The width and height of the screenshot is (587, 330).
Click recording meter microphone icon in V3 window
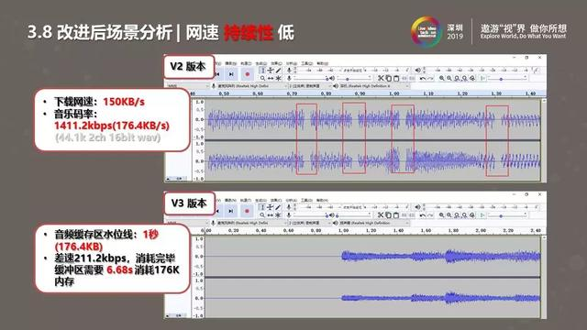pyautogui.click(x=289, y=207)
